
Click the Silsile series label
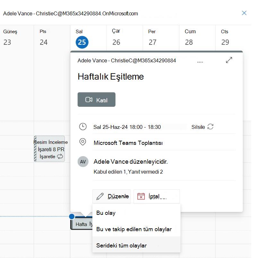click(x=198, y=127)
